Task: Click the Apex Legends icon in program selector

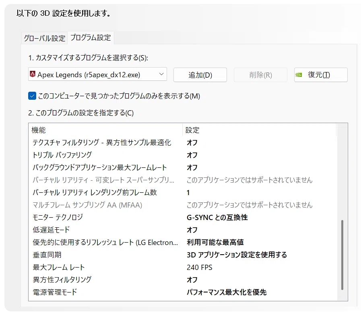Action: coord(33,74)
